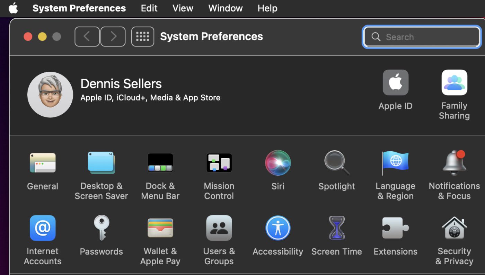Viewport: 485px width, 275px height.
Task: Open the View menu
Action: [183, 8]
